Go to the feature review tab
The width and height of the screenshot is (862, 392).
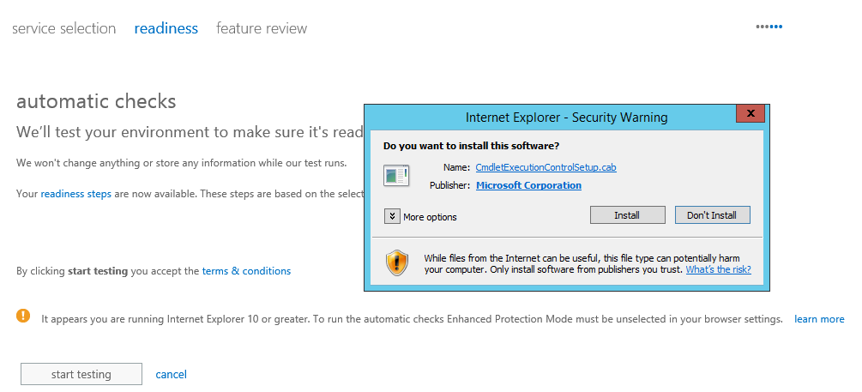(x=262, y=28)
